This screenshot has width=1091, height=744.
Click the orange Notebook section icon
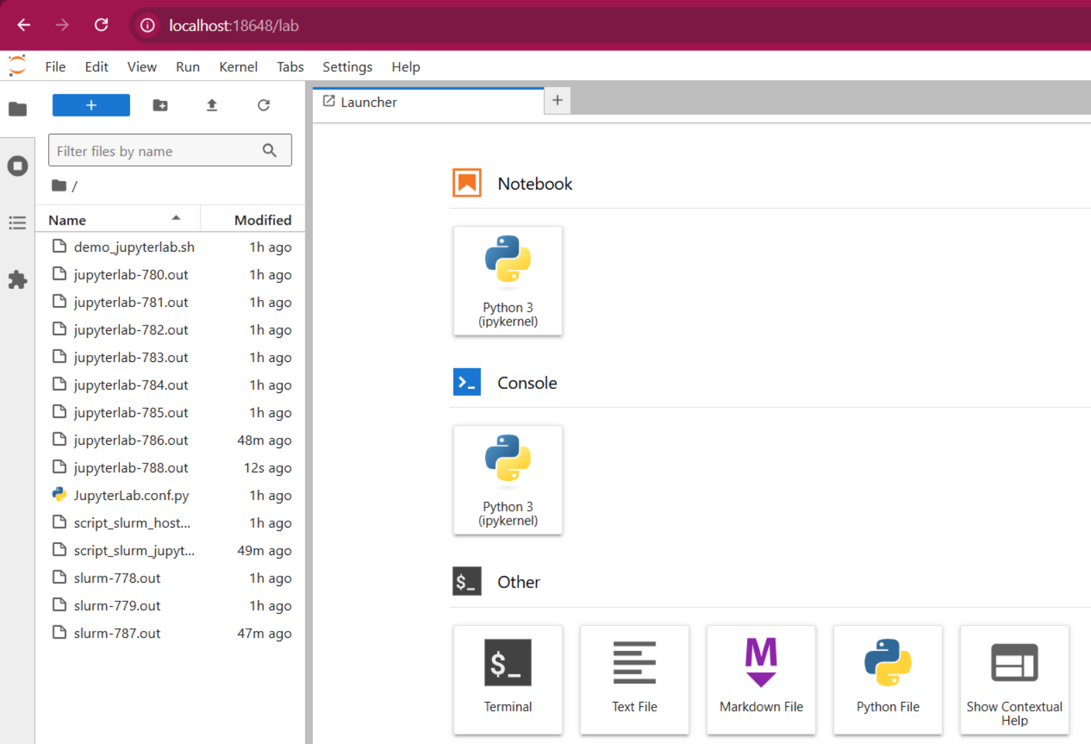tap(467, 183)
